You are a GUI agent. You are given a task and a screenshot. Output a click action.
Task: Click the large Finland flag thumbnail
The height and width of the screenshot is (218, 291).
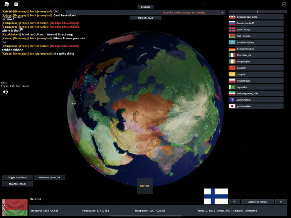click(216, 196)
